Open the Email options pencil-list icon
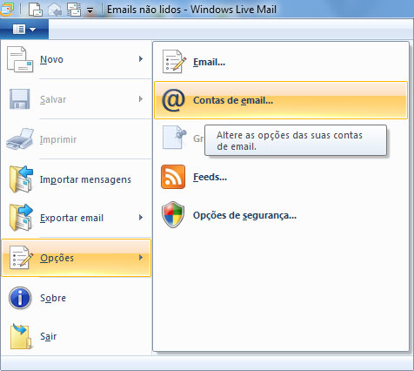414x371 pixels. click(x=173, y=62)
